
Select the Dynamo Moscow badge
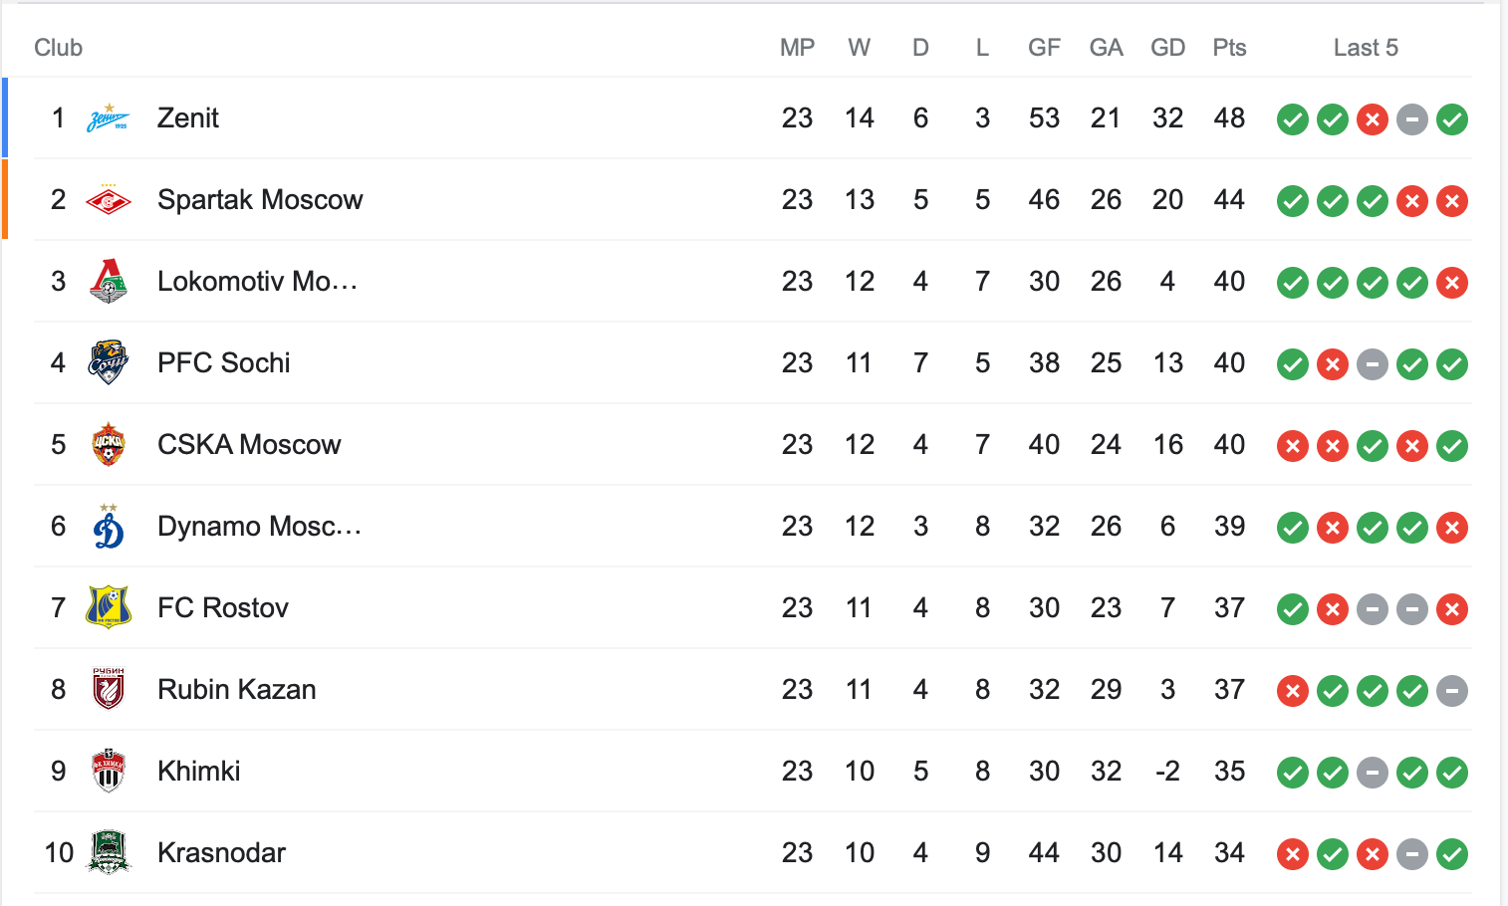110,527
